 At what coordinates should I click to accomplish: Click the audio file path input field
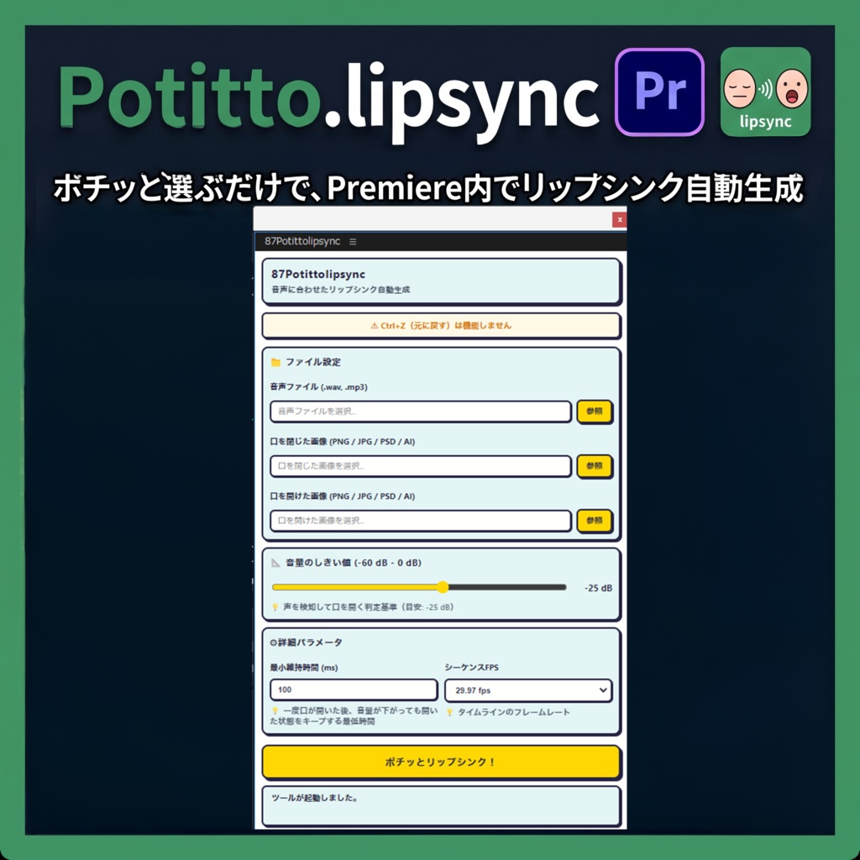pyautogui.click(x=421, y=412)
